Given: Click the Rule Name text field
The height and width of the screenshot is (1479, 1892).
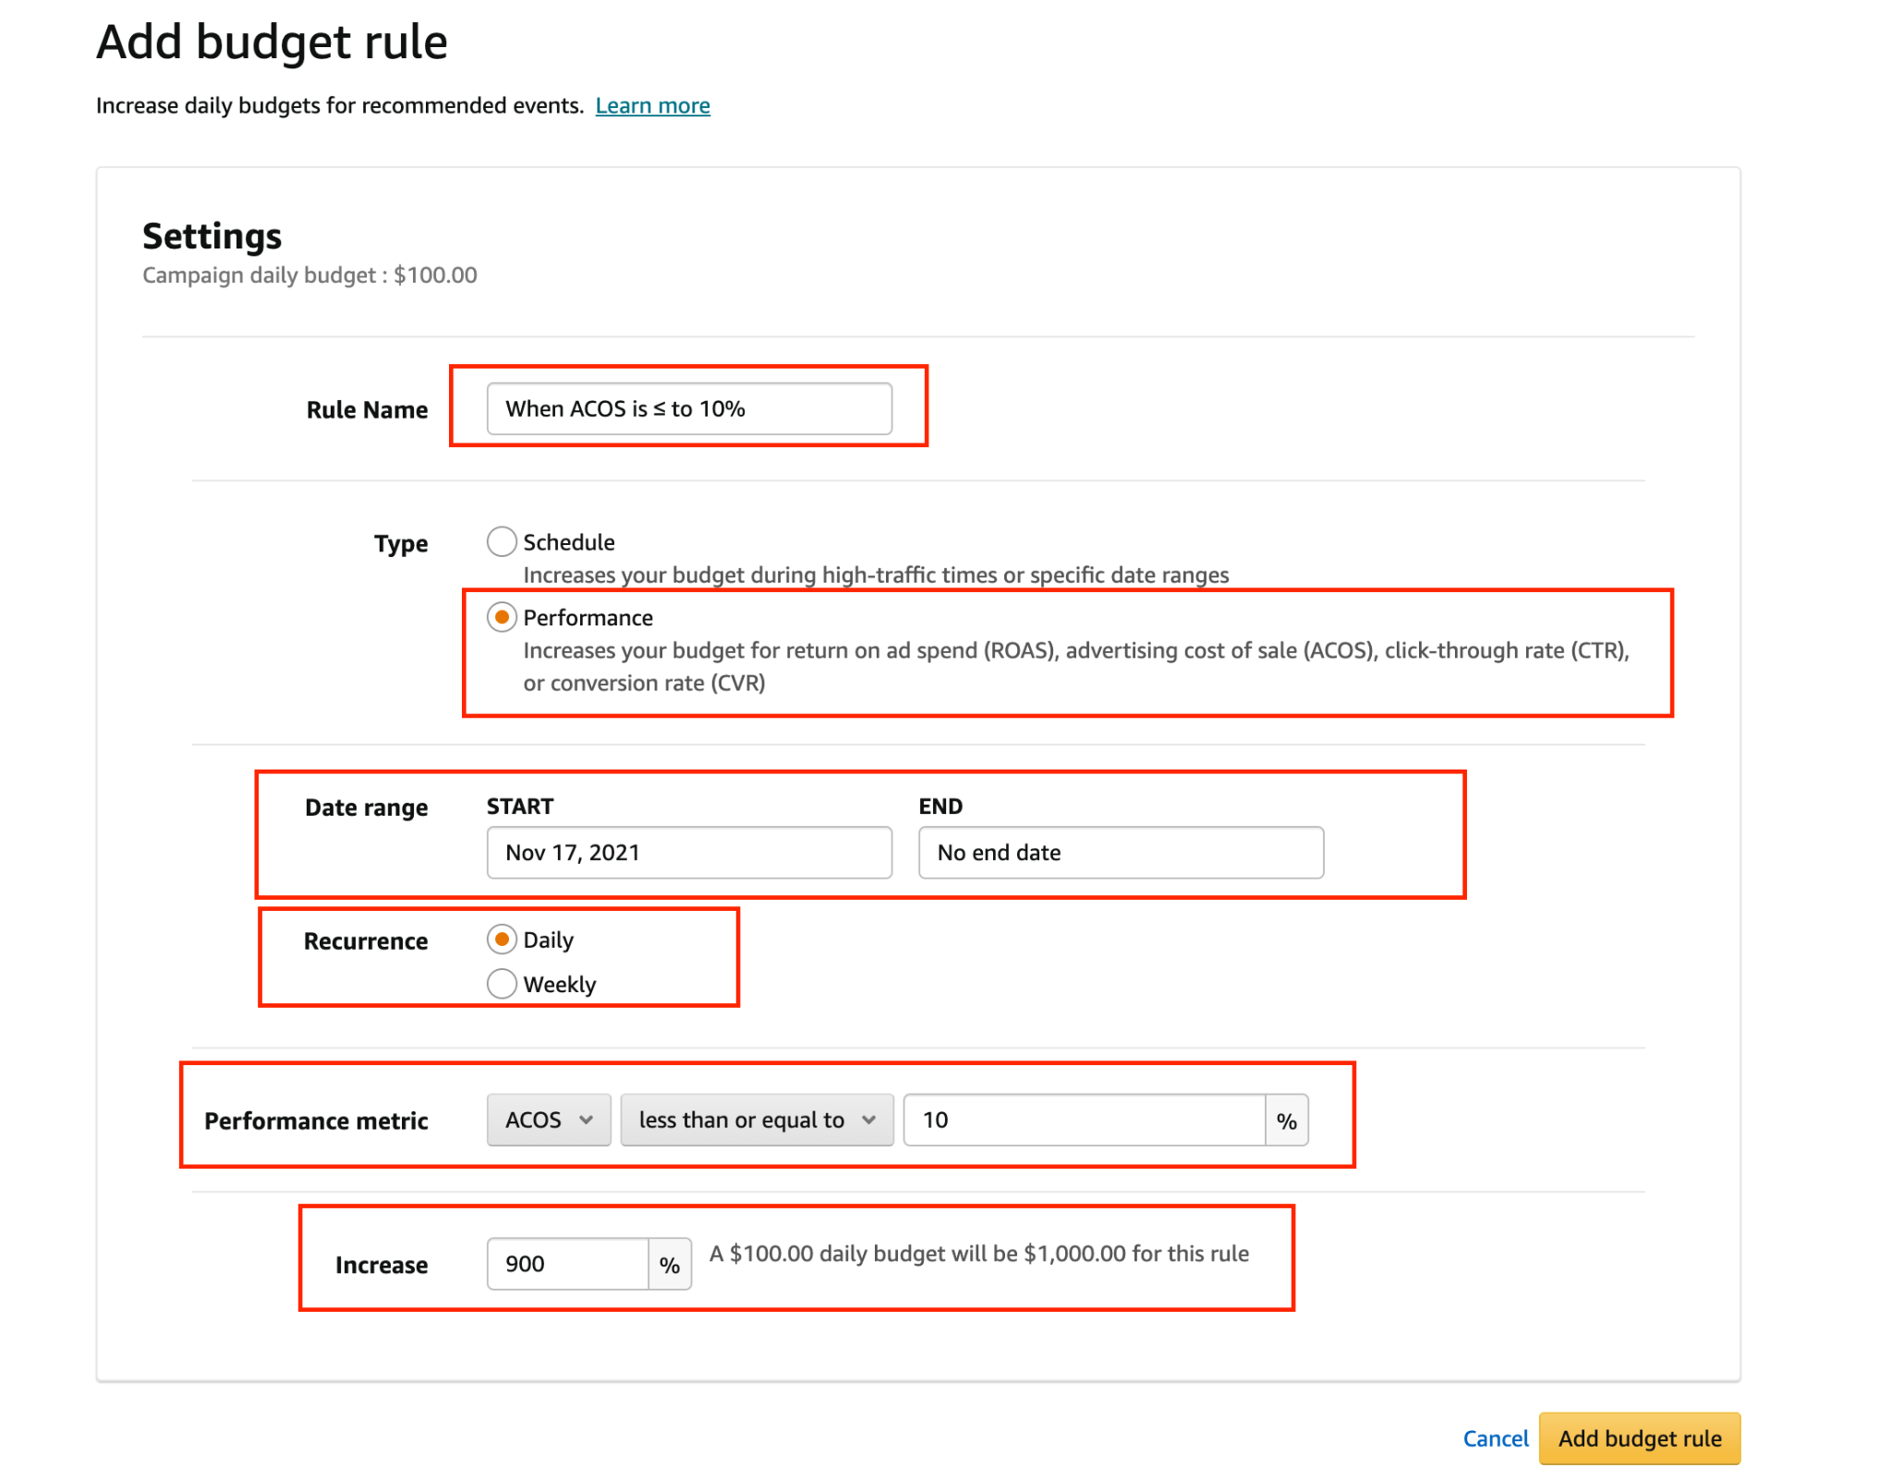Looking at the screenshot, I should pos(688,408).
